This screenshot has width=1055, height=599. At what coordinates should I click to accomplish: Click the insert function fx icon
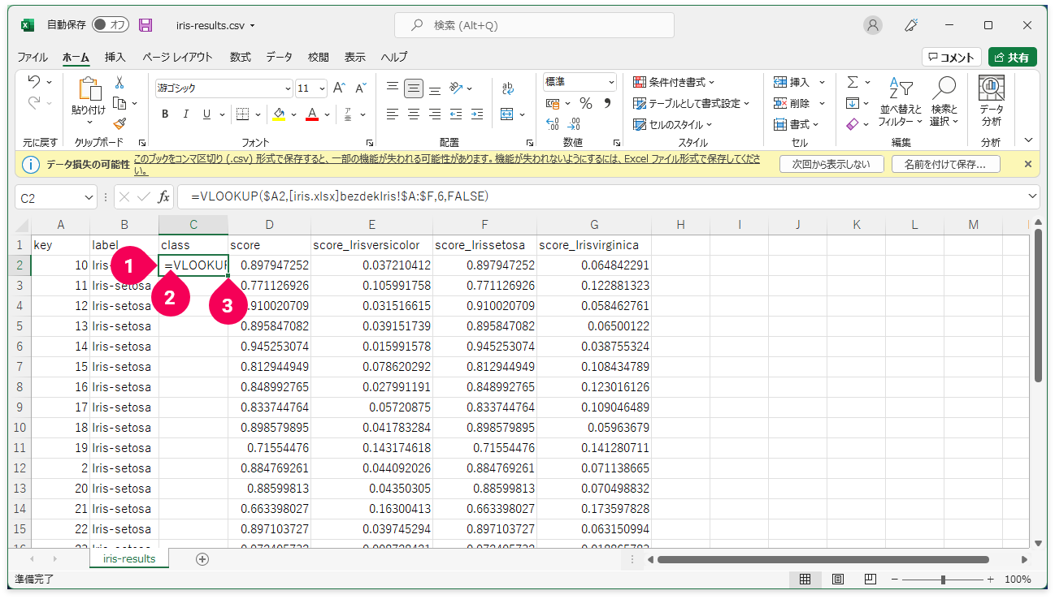[x=163, y=196]
